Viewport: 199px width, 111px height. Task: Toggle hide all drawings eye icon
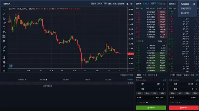pos(4,71)
